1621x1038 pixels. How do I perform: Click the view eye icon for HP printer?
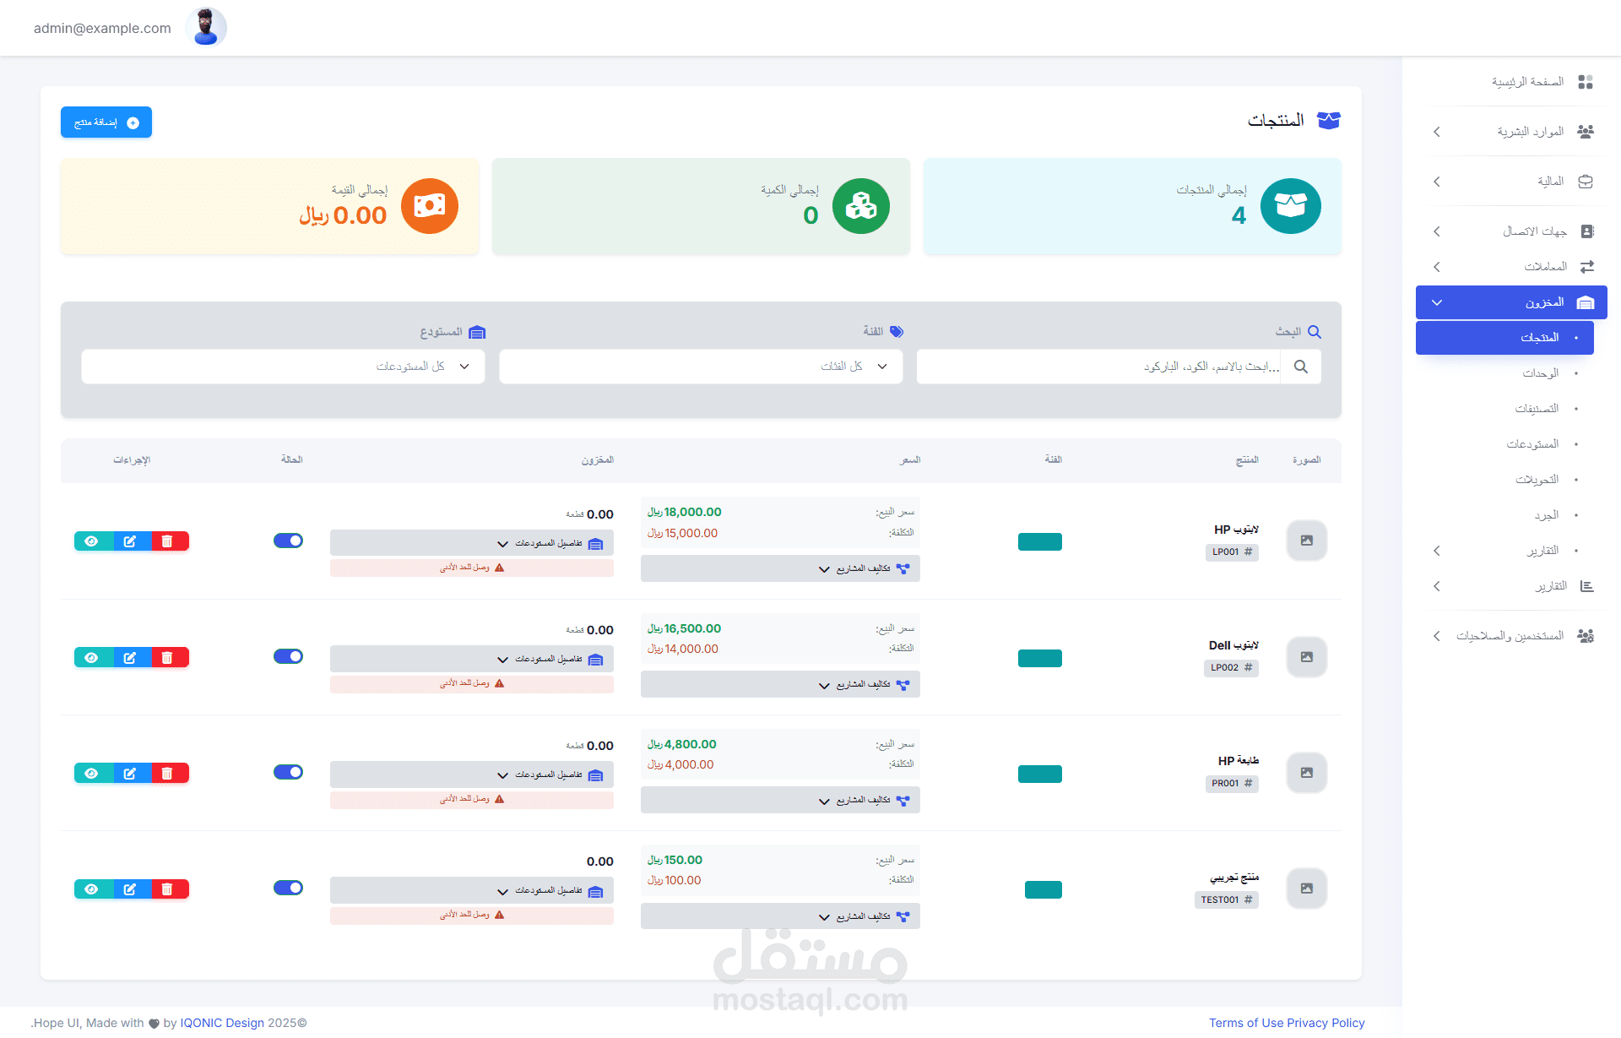tap(92, 774)
